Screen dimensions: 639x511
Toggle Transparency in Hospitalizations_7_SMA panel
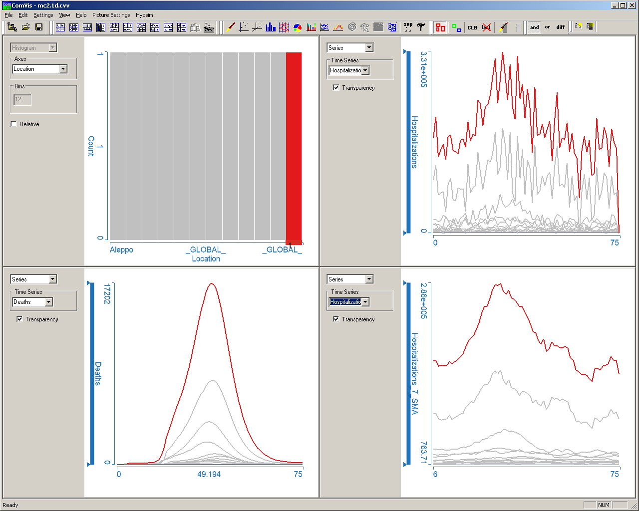click(336, 319)
